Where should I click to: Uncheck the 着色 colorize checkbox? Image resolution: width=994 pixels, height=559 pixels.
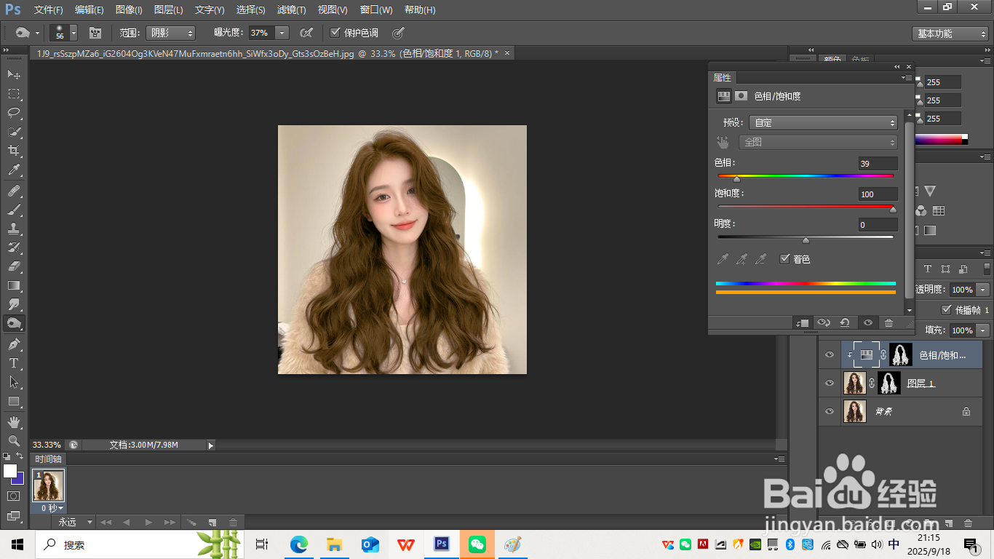784,258
